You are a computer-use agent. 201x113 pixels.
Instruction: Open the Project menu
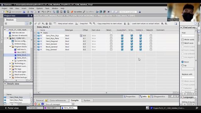4,8
